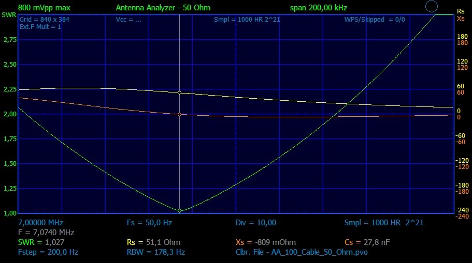Click the Grid = 840 x 384 label
The width and height of the screenshot is (472, 263).
[44, 20]
